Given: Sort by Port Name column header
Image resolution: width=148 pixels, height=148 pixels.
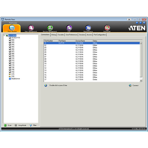Looking at the screenshot, I should [x=66, y=41].
